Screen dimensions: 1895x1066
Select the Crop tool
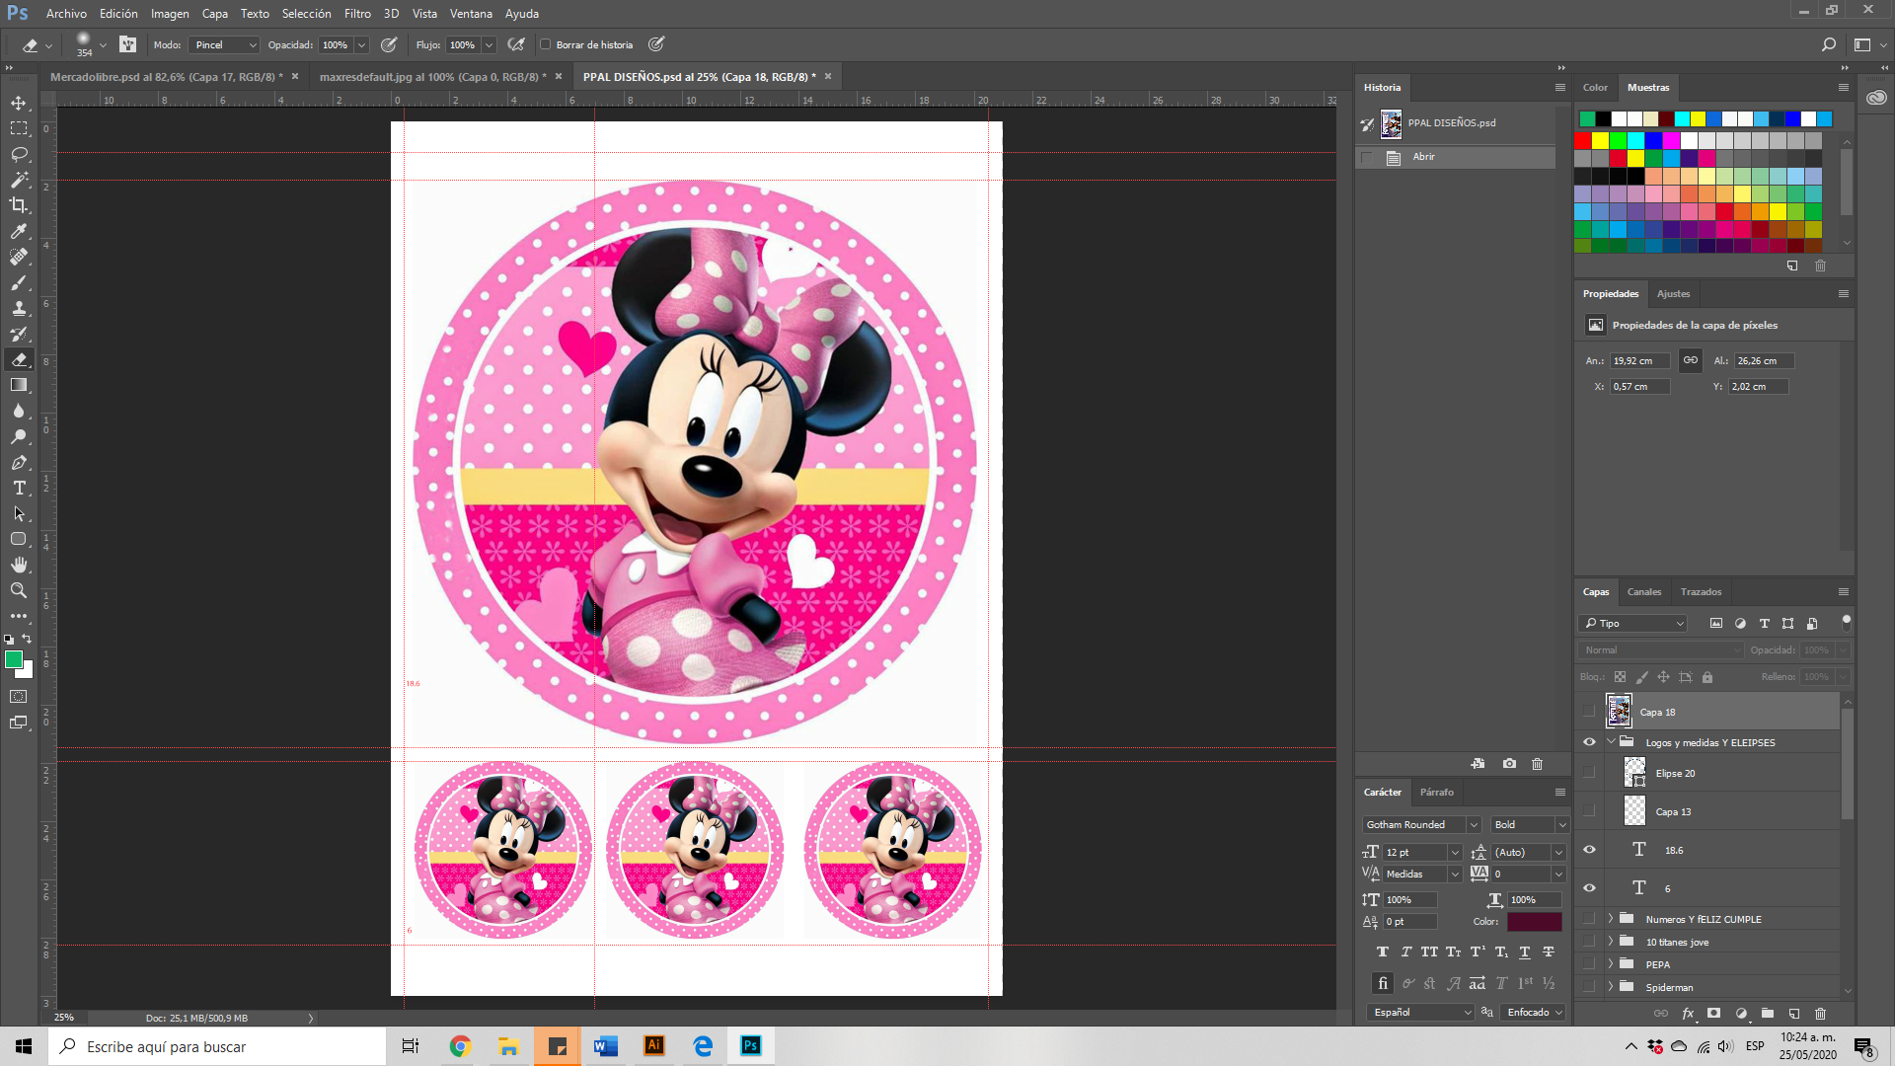pos(19,205)
